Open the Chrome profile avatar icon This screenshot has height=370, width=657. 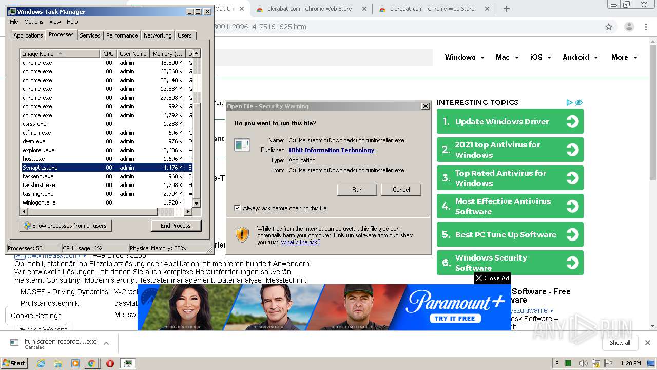pos(629,27)
